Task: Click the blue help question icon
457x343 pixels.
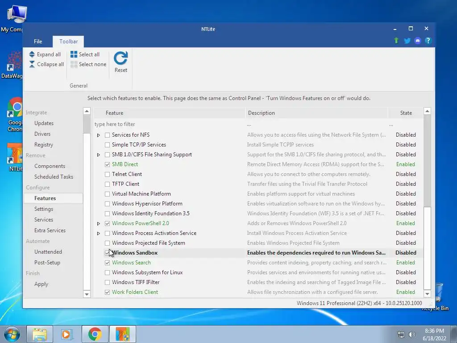Action: click(428, 41)
